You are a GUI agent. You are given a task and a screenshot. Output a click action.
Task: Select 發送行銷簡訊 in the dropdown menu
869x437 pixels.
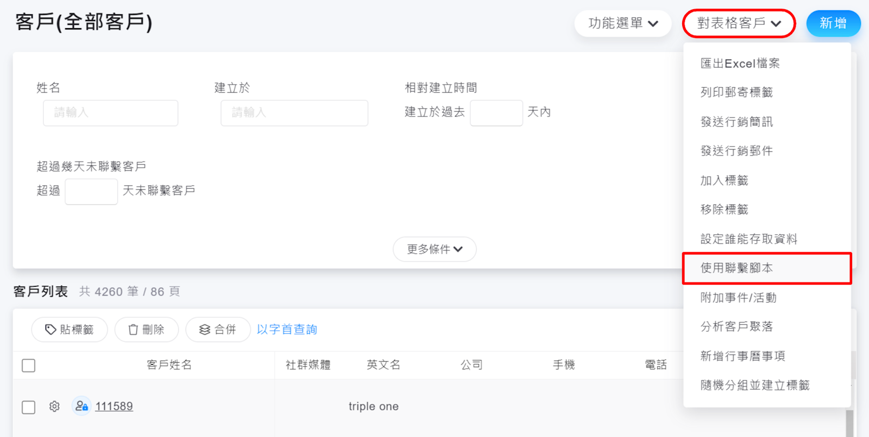[x=736, y=122]
